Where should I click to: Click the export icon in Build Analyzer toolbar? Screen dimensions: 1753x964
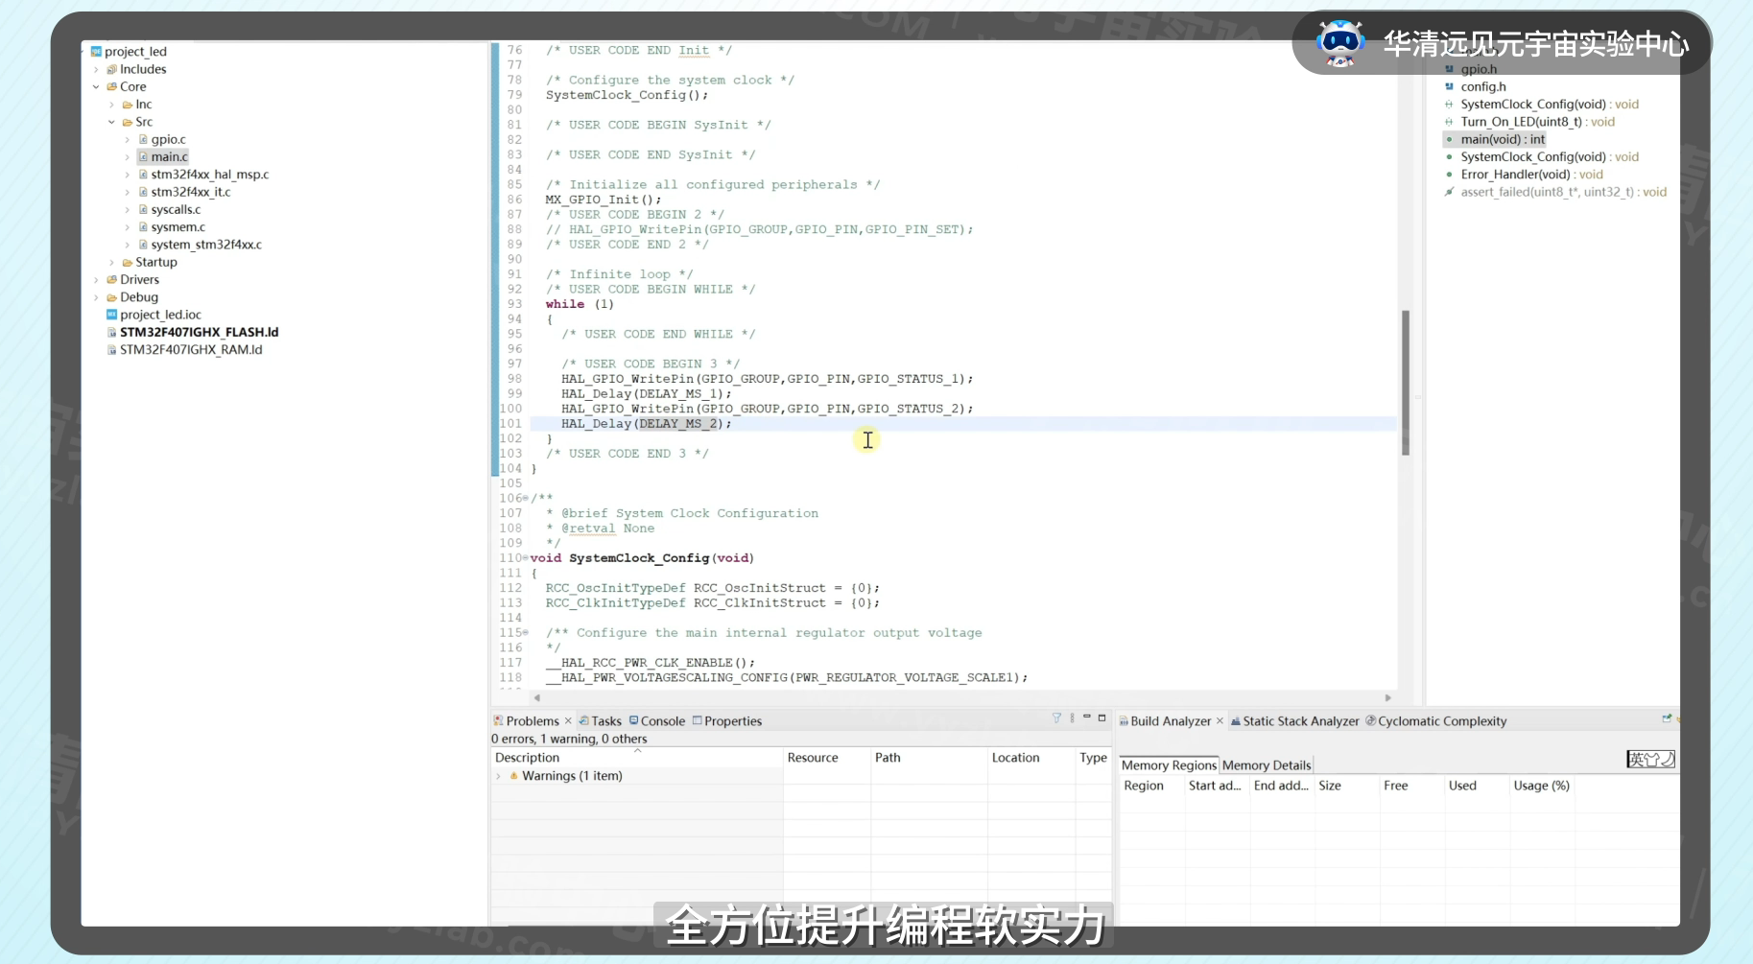(x=1667, y=718)
